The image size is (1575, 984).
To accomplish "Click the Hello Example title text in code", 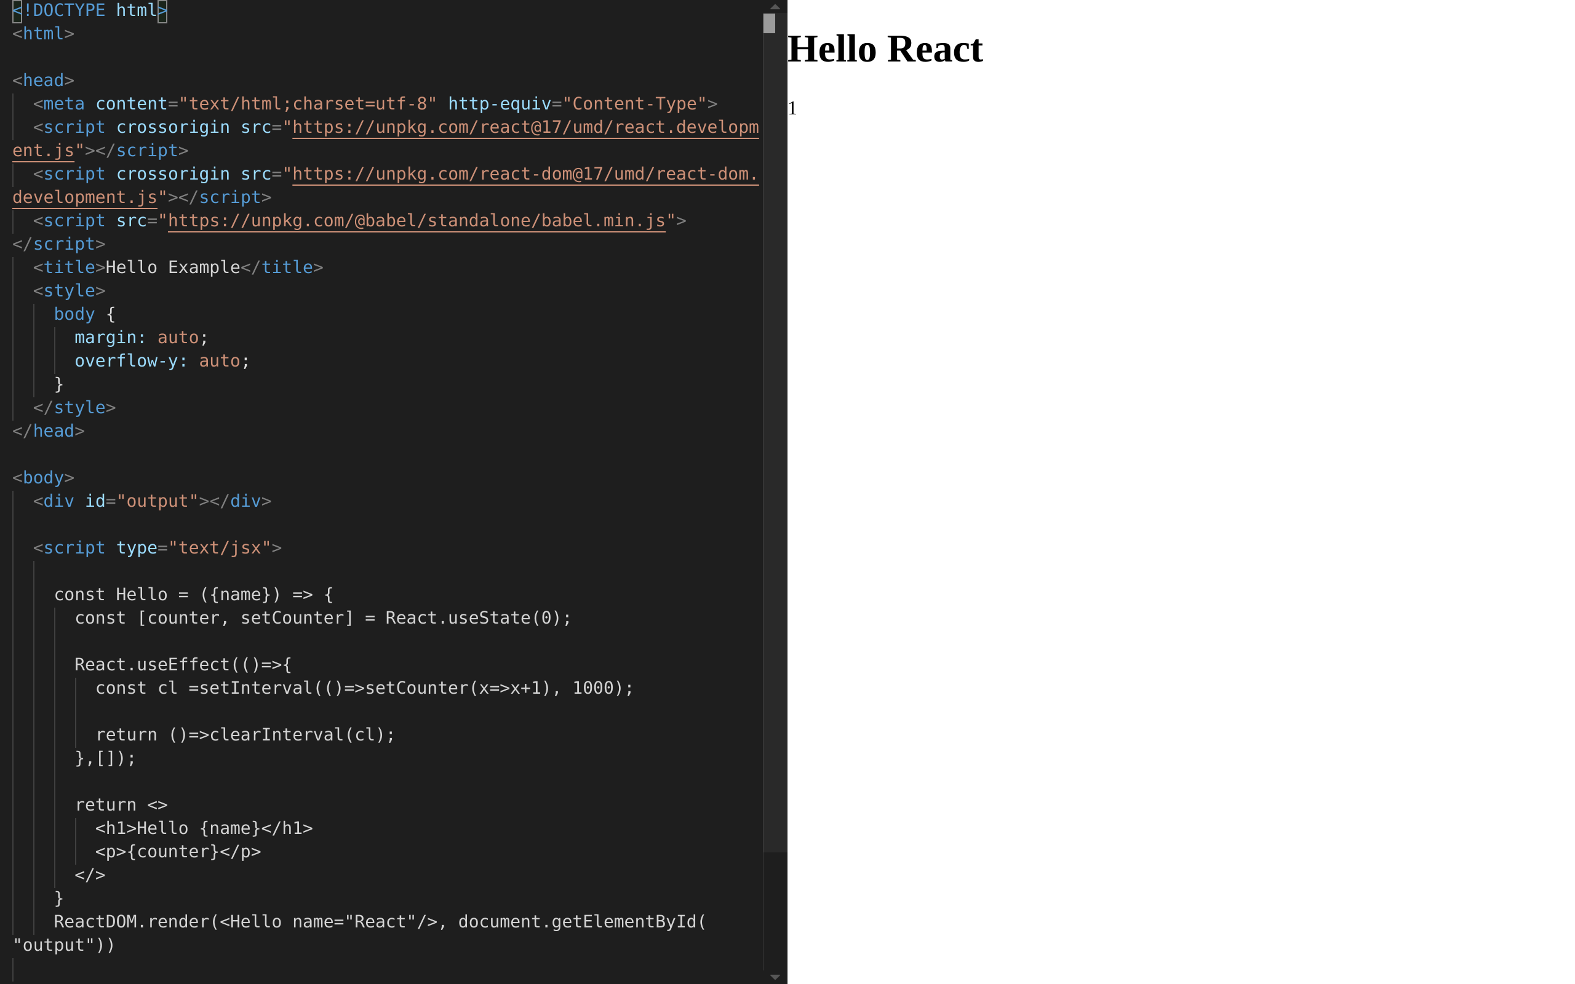I will pos(172,267).
